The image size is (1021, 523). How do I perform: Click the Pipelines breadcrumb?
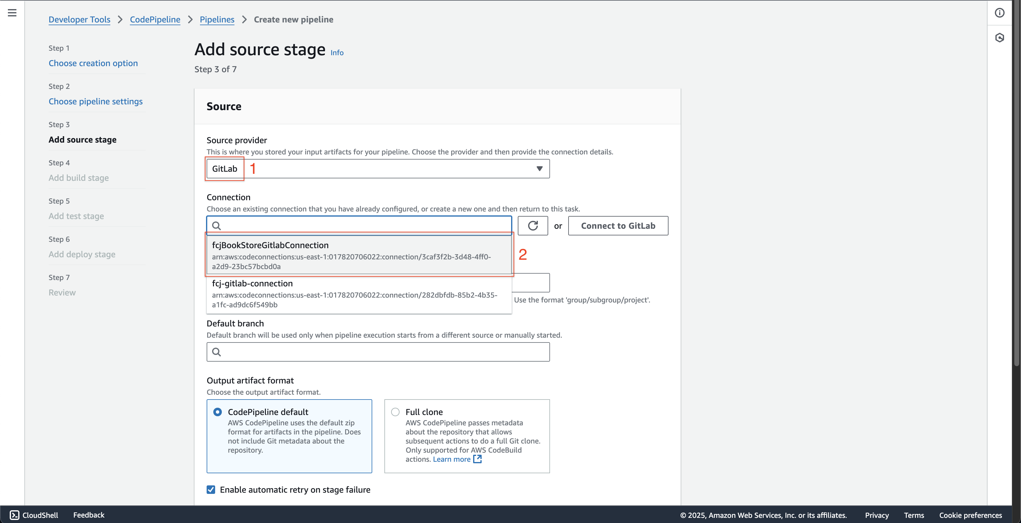tap(217, 19)
